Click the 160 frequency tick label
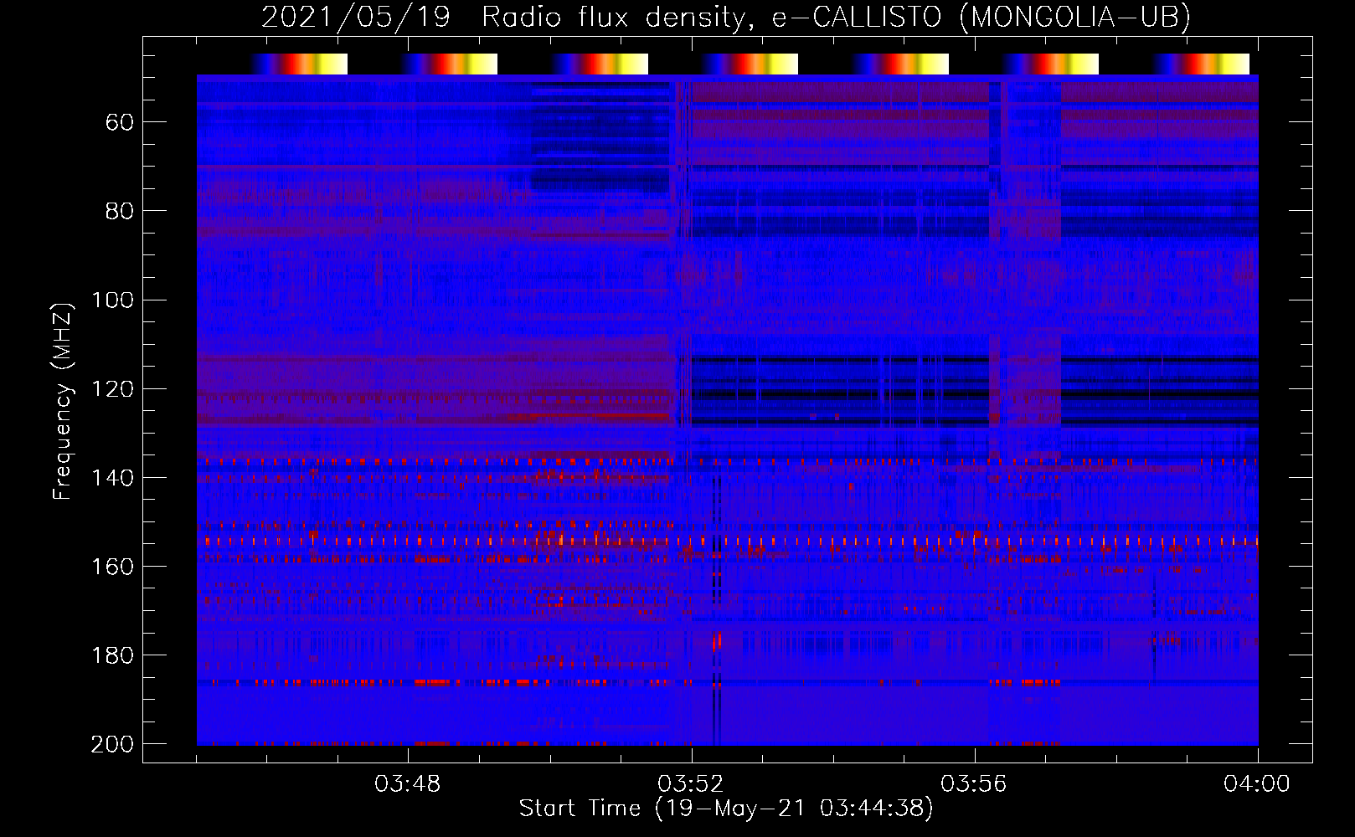The width and height of the screenshot is (1355, 837). coord(112,566)
